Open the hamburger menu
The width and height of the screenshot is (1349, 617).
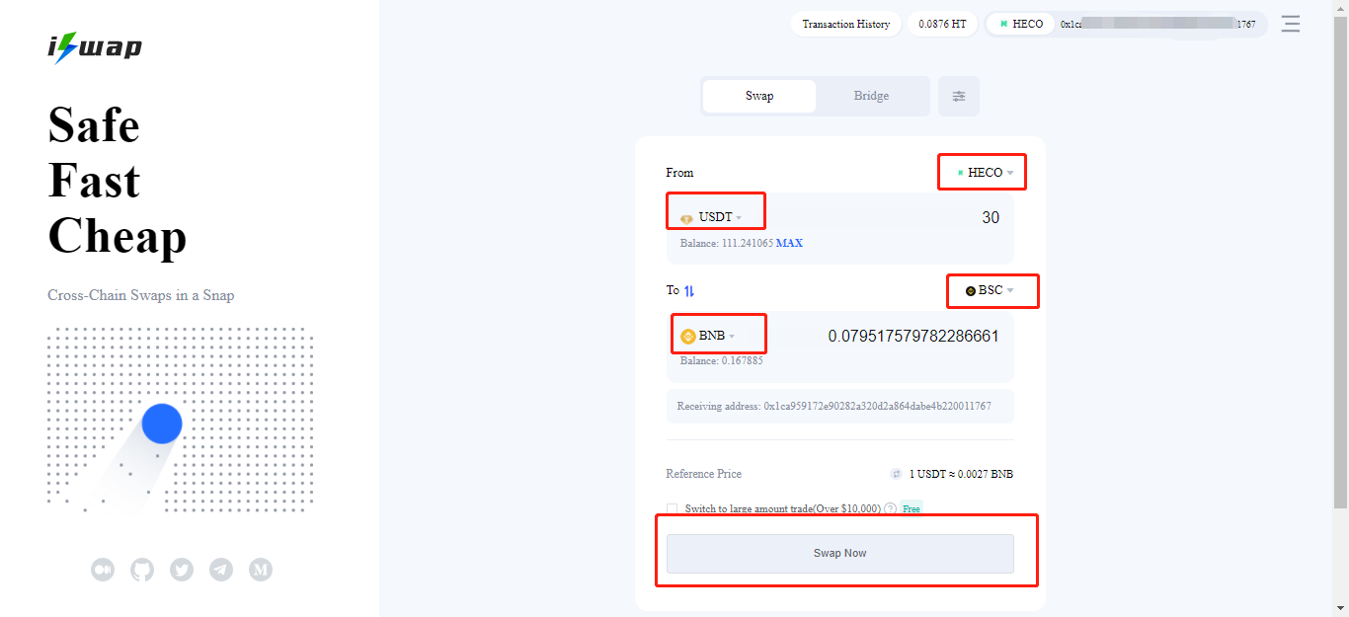pos(1291,24)
